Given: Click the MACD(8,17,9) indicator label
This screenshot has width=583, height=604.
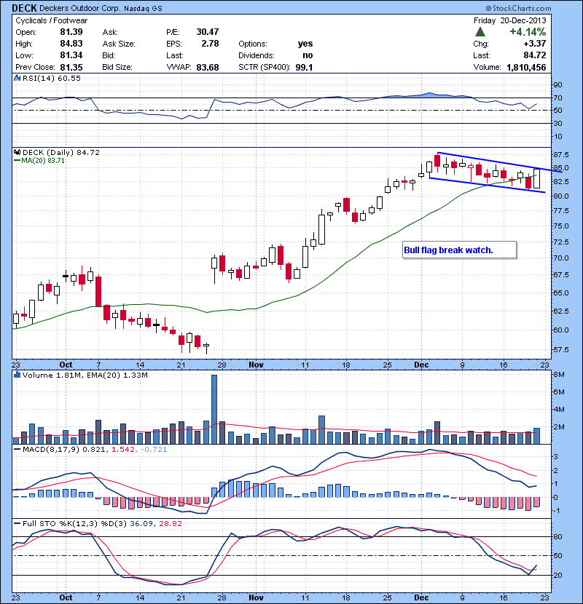Looking at the screenshot, I should [x=52, y=449].
